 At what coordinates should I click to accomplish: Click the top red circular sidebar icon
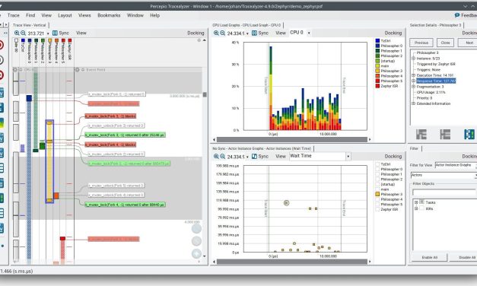(x=2, y=45)
